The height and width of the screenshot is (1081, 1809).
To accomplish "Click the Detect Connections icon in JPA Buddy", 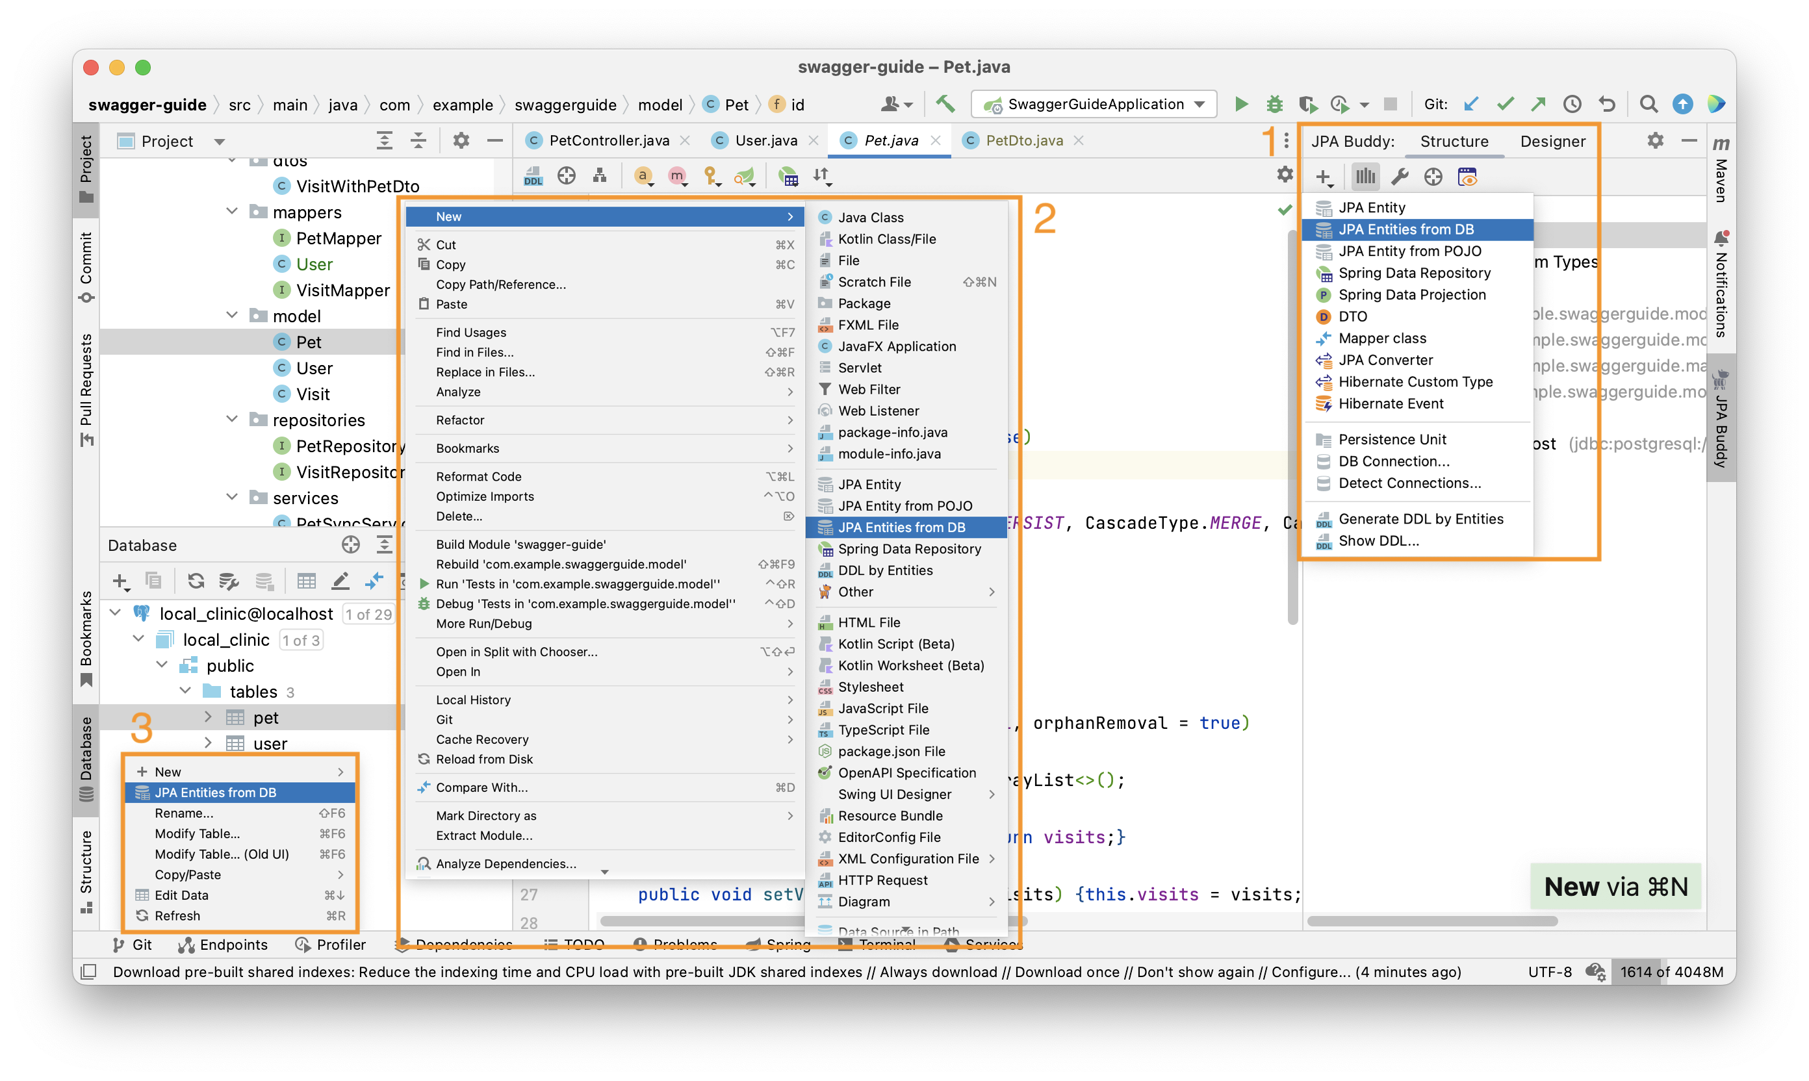I will [1411, 481].
